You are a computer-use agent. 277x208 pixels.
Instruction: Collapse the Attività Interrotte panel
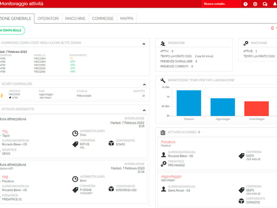(x=144, y=110)
